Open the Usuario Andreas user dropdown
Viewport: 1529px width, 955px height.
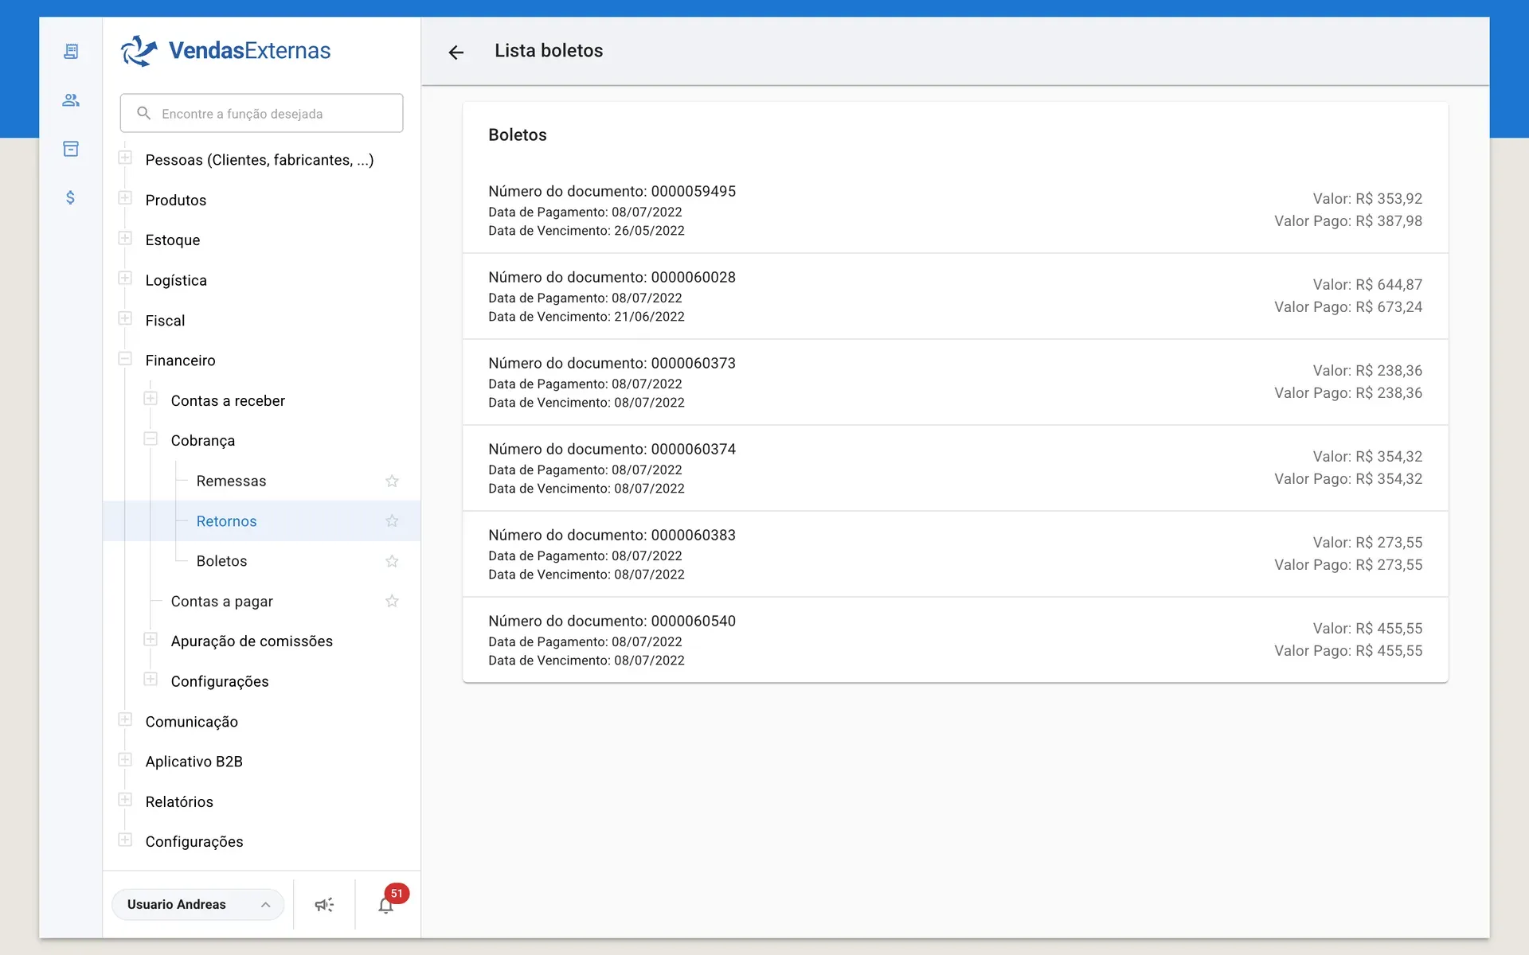coord(197,905)
